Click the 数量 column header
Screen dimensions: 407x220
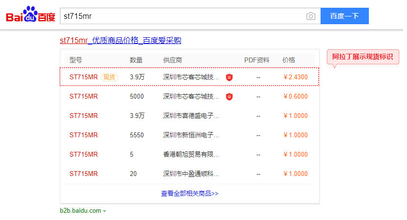pyautogui.click(x=136, y=60)
